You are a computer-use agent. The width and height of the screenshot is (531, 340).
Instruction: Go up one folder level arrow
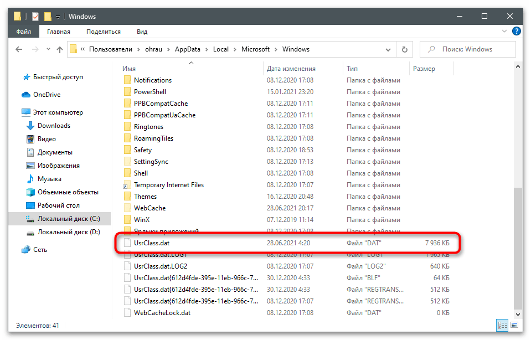tap(60, 49)
